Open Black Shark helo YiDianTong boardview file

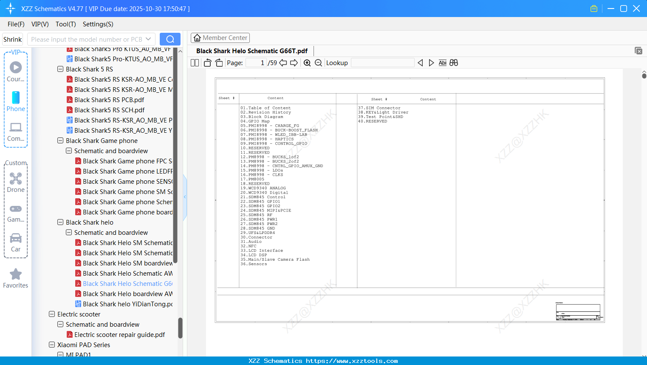(x=124, y=304)
